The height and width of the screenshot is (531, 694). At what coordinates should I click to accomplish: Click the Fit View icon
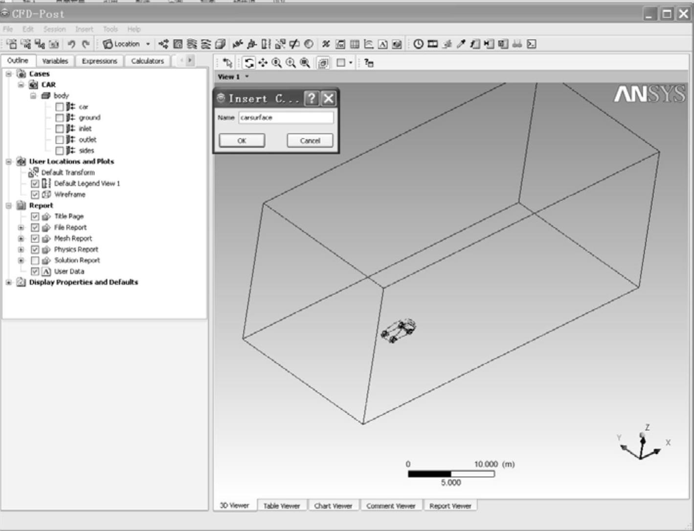click(x=305, y=63)
